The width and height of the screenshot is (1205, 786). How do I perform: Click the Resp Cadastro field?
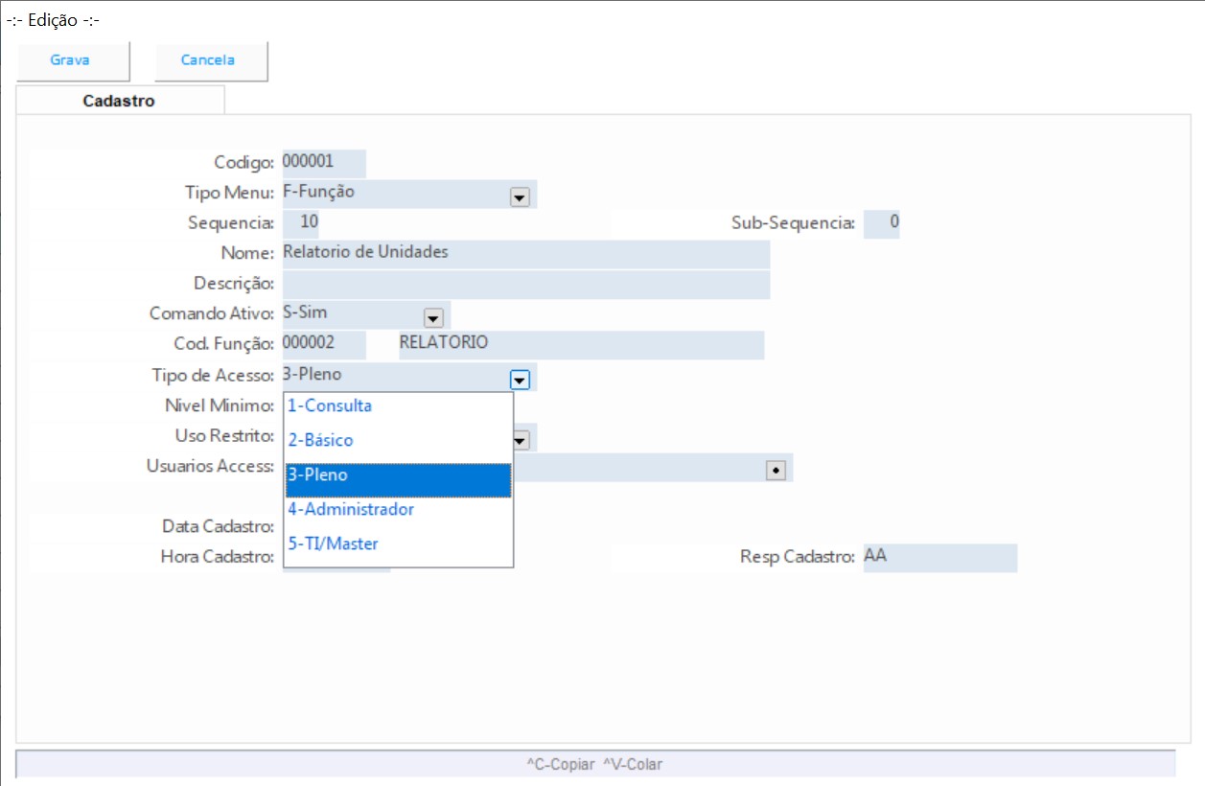click(939, 558)
